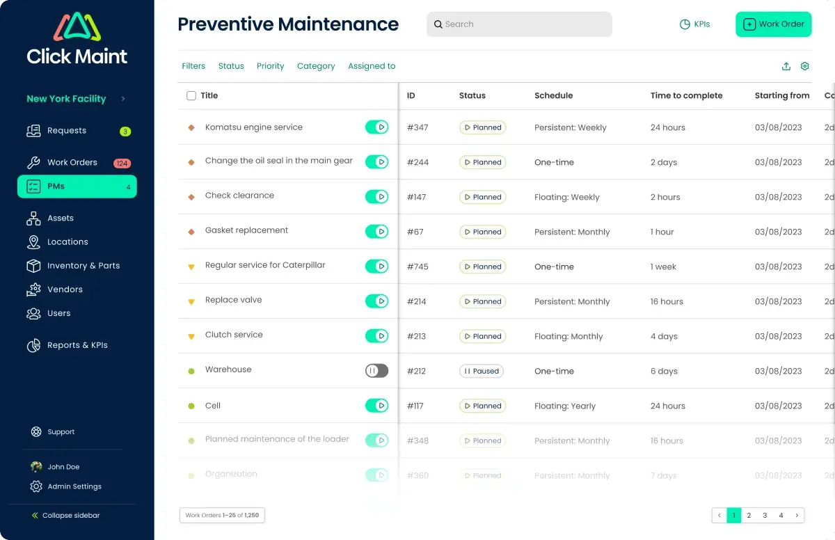Click the Floating: Yearly schedule cell

(x=565, y=406)
